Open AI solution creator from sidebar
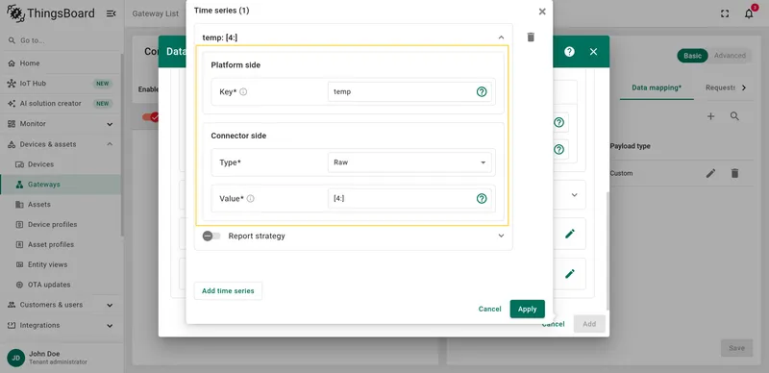Screen dimensions: 769x373 pos(61,104)
